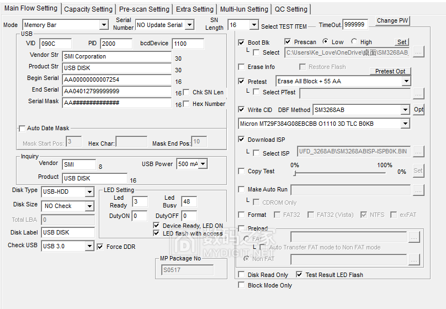This screenshot has width=446, height=309.
Task: Toggle the Write CID checkbox
Action: coord(241,109)
